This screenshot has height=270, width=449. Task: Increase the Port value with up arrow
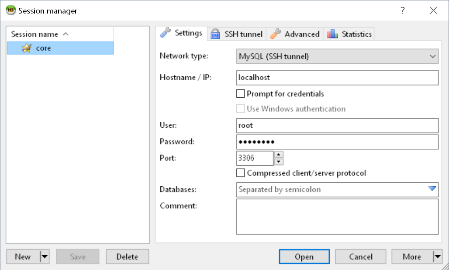(x=279, y=155)
